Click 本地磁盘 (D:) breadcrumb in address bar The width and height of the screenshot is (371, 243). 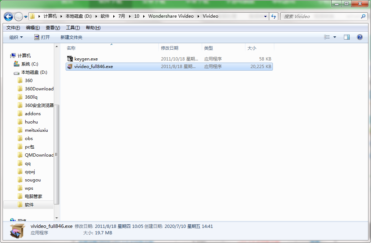point(79,16)
